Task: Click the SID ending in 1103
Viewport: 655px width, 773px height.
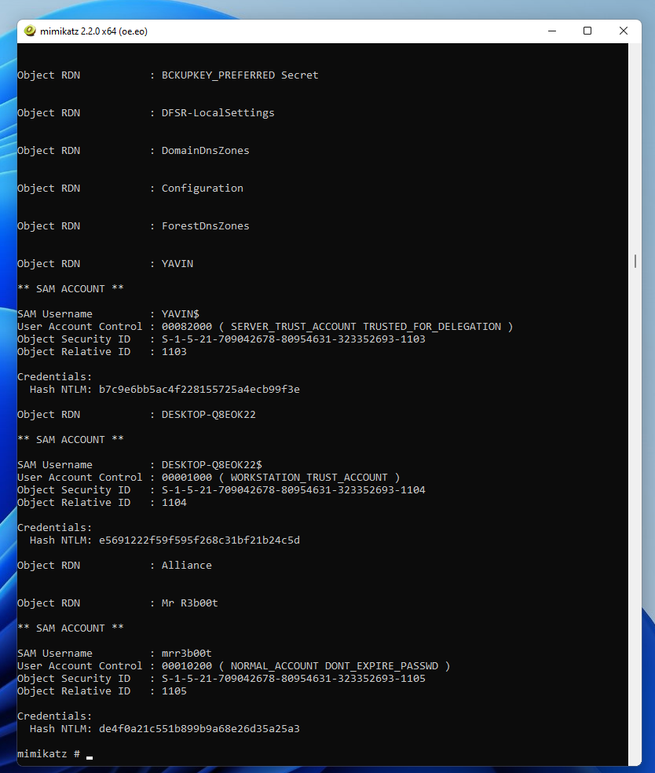Action: (x=293, y=339)
